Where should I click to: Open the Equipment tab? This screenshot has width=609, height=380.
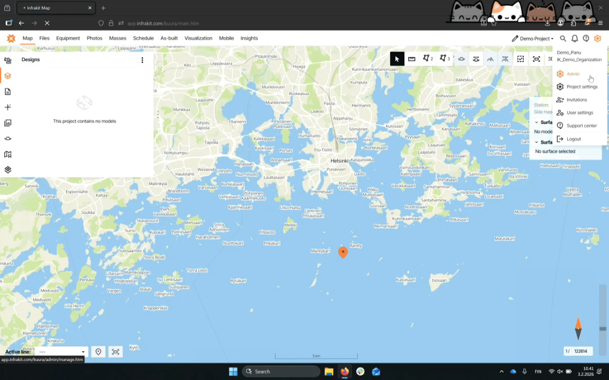pyautogui.click(x=68, y=38)
